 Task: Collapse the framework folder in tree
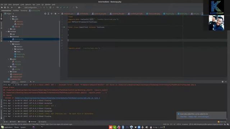coord(9,42)
